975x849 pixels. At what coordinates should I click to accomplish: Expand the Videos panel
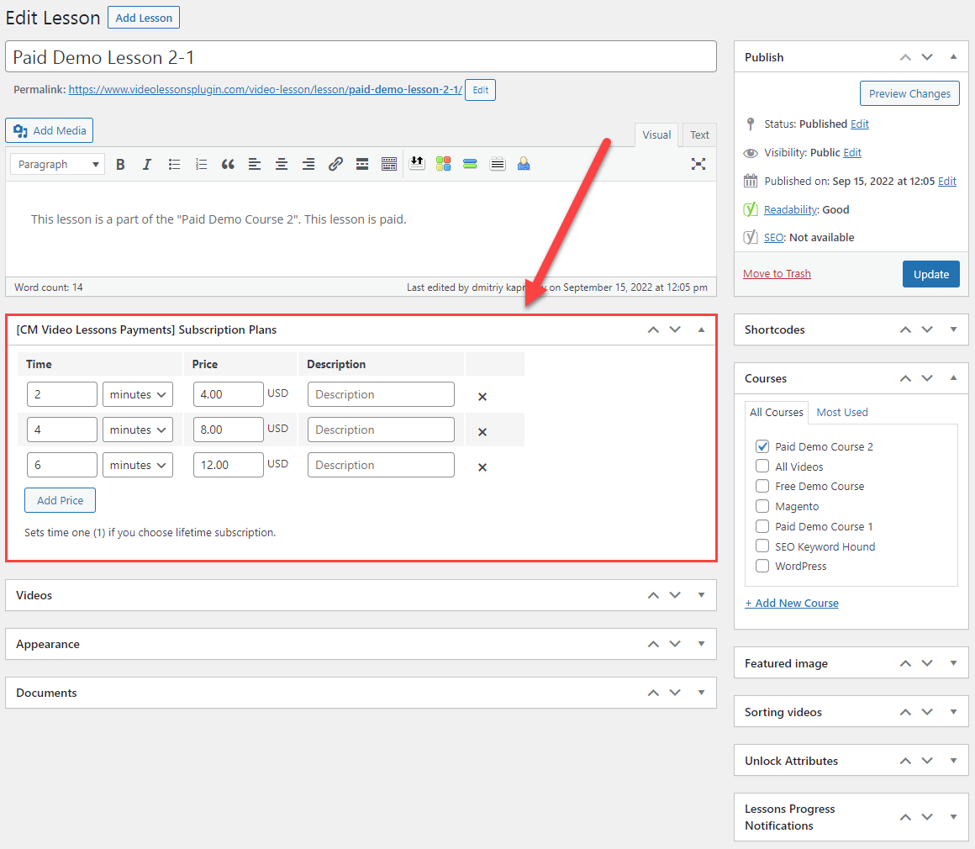point(701,595)
